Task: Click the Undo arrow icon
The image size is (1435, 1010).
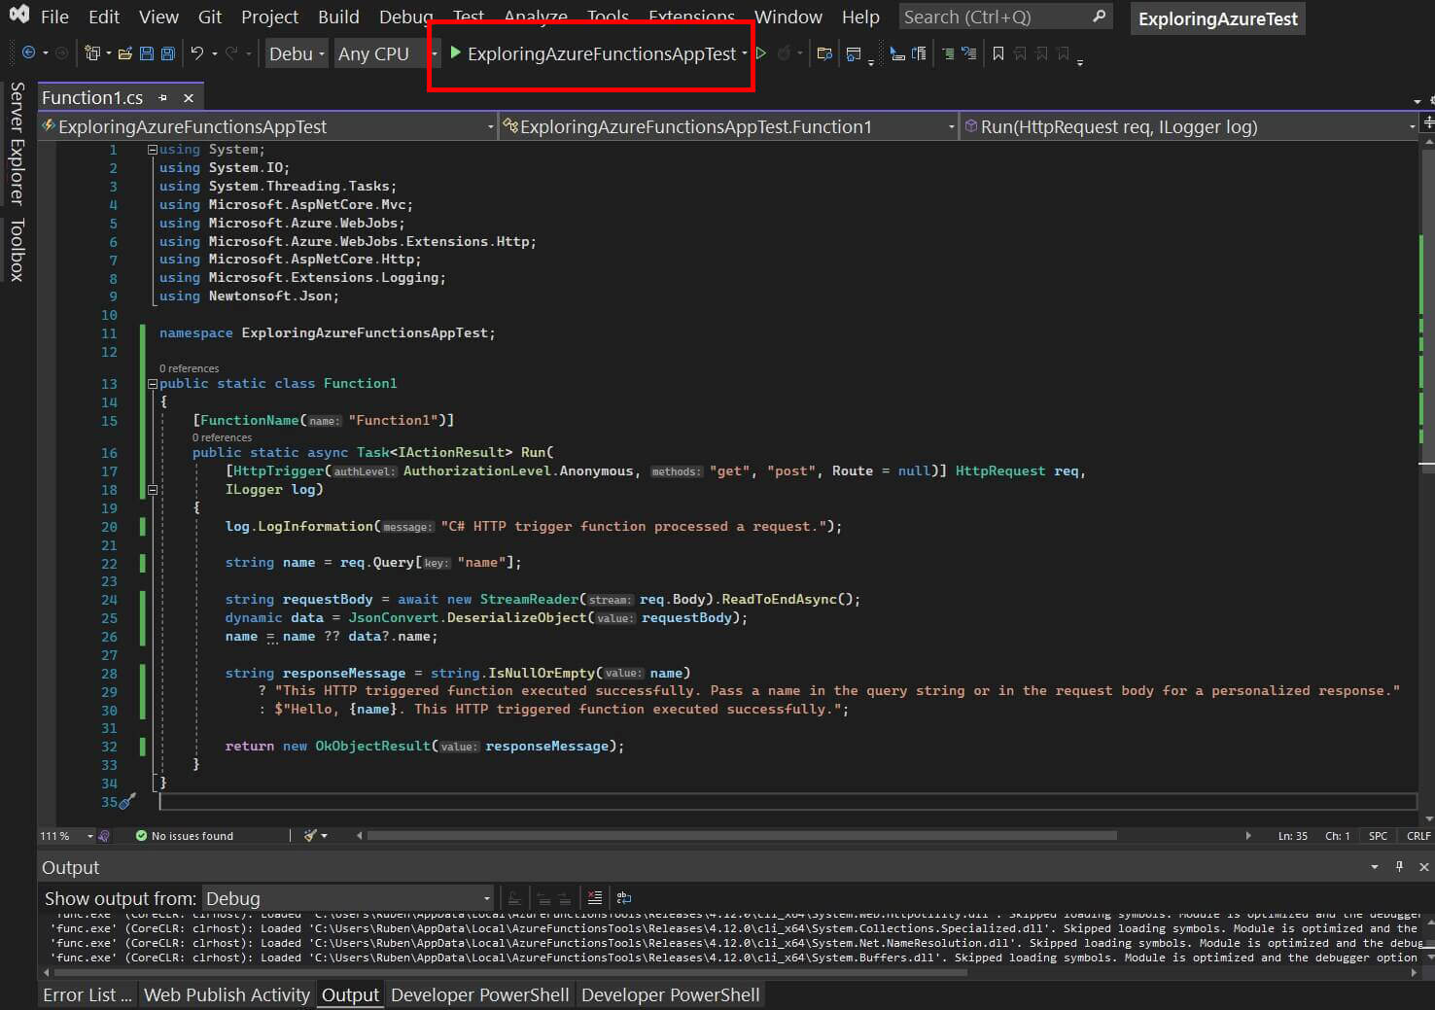Action: [197, 52]
